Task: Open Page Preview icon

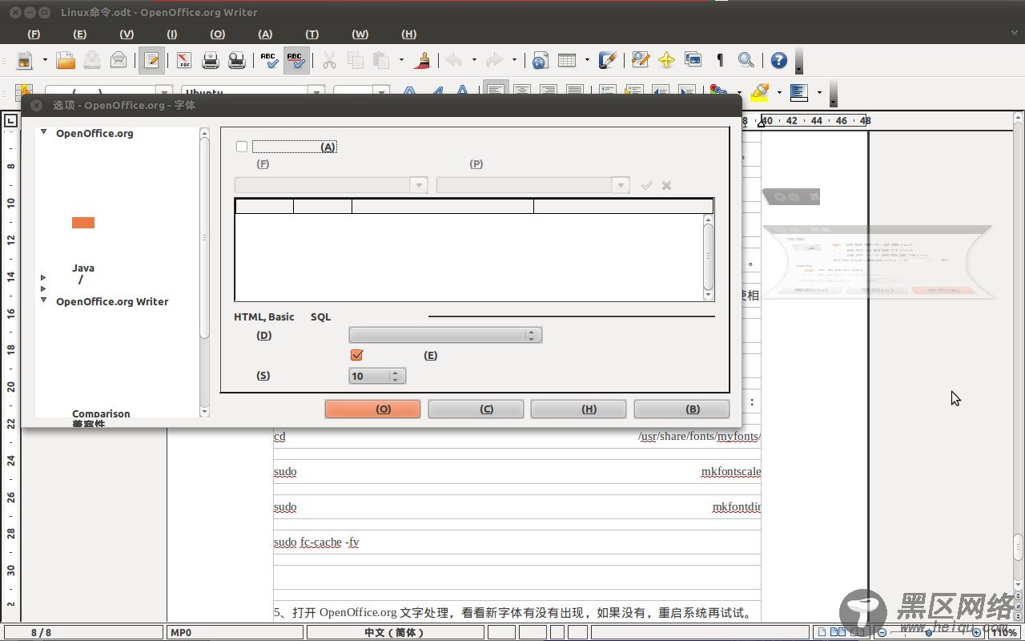Action: tap(237, 60)
